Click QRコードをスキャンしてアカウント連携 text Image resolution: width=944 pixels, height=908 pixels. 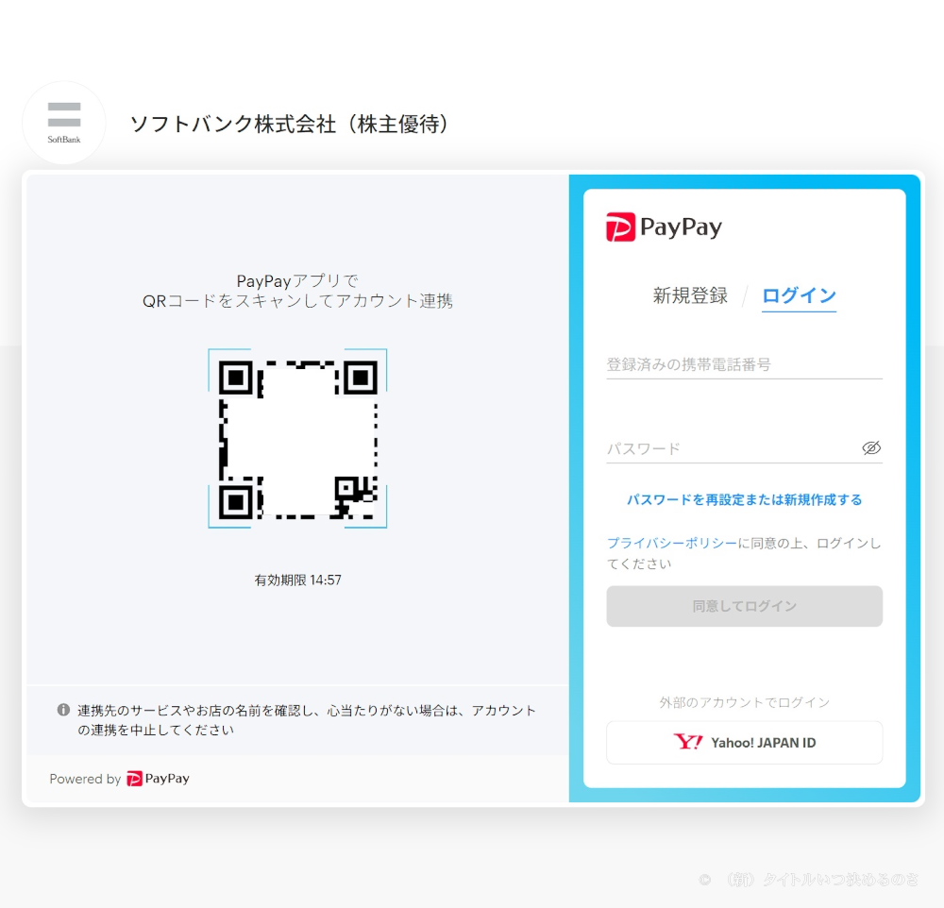[297, 300]
